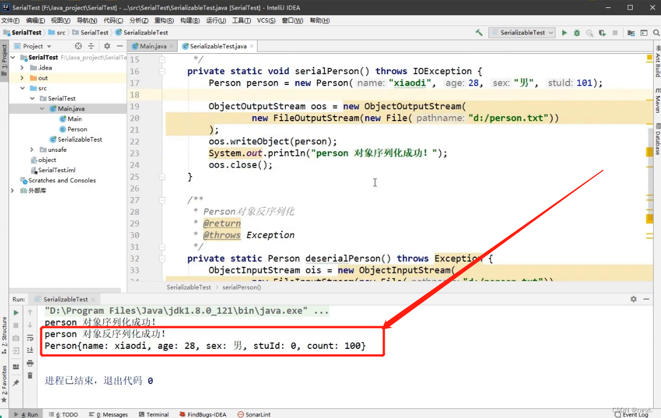
Task: Open the SonarLint tool window
Action: pyautogui.click(x=254, y=414)
